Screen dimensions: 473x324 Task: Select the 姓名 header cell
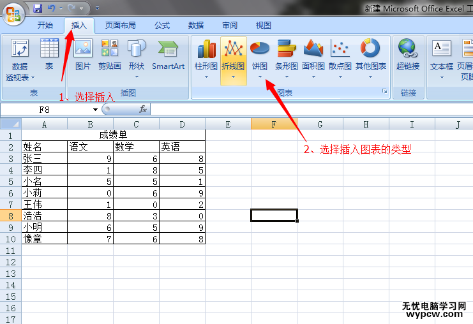pyautogui.click(x=44, y=147)
